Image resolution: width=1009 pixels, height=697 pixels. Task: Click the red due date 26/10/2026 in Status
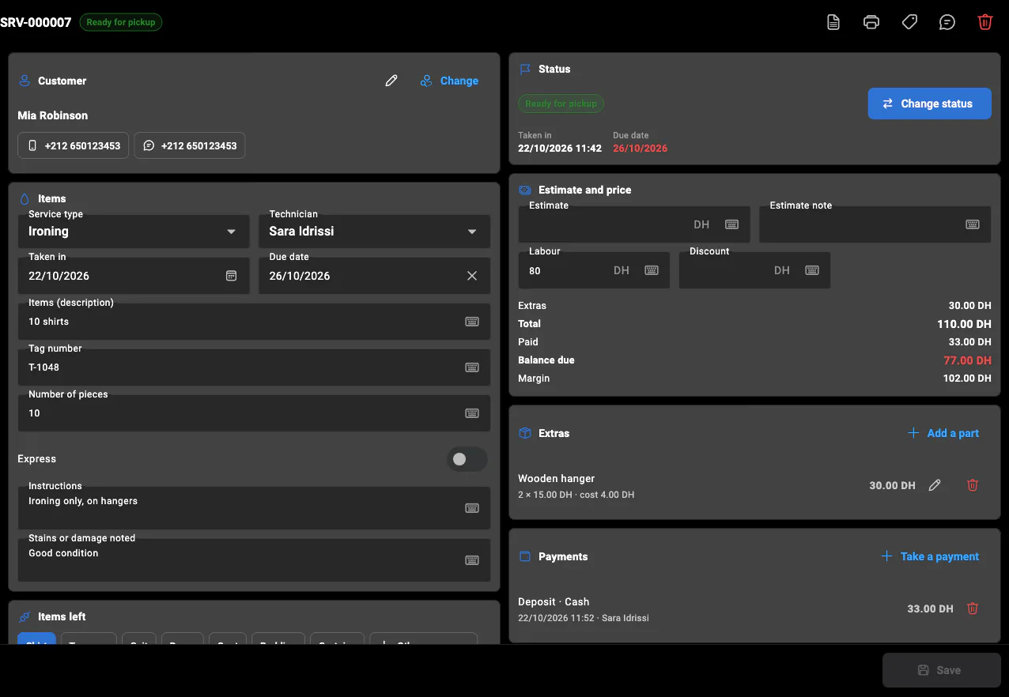coord(640,148)
